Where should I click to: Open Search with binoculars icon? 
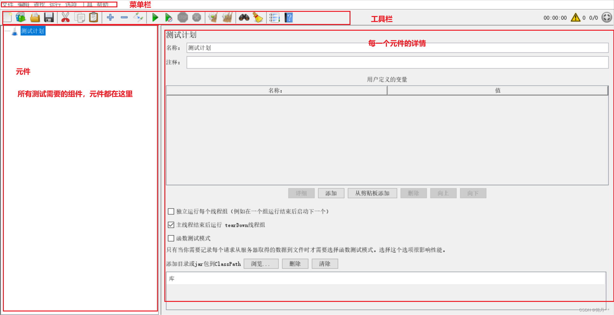[x=244, y=17]
